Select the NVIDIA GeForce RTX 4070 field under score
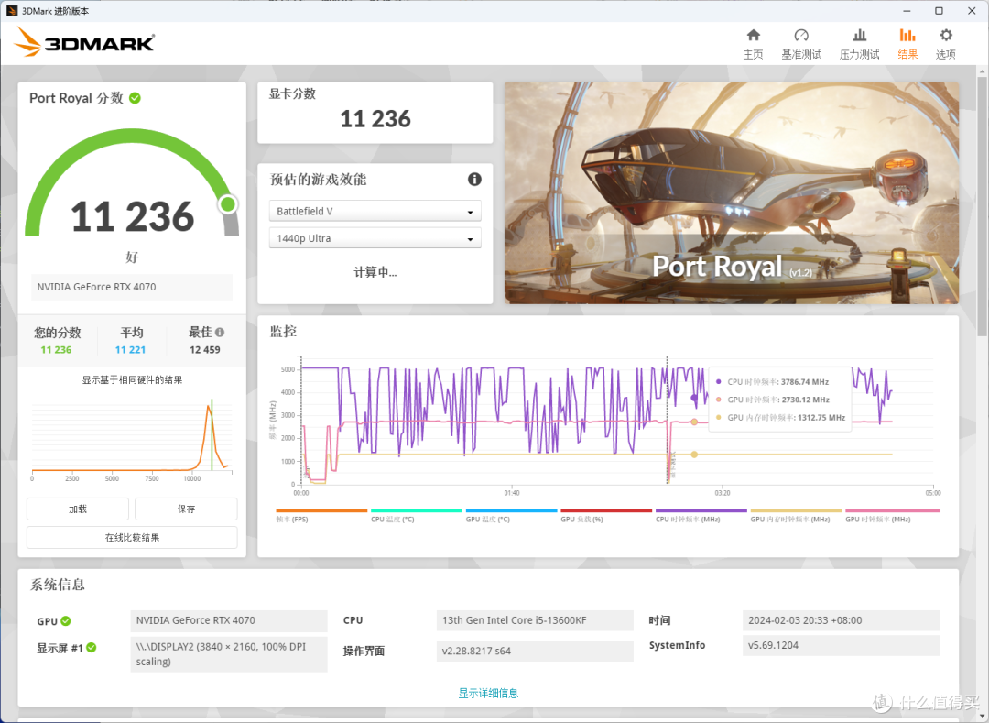The height and width of the screenshot is (723, 989). (132, 287)
